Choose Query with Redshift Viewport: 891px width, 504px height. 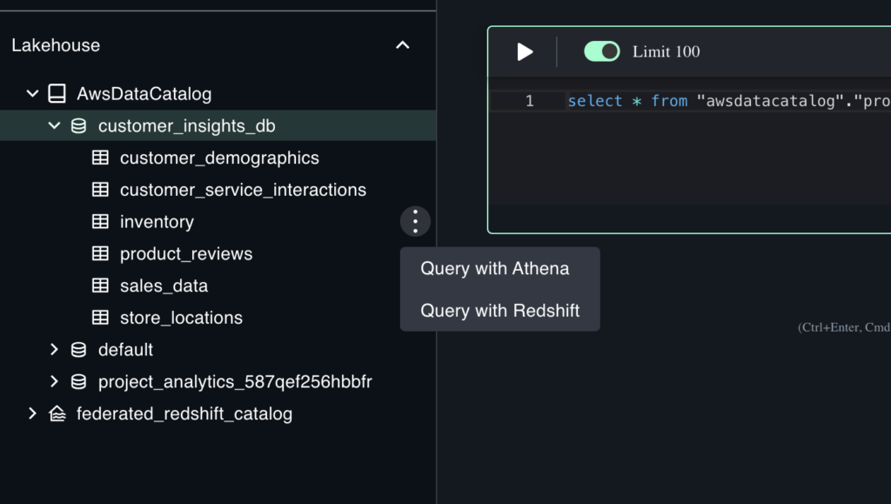click(x=500, y=311)
